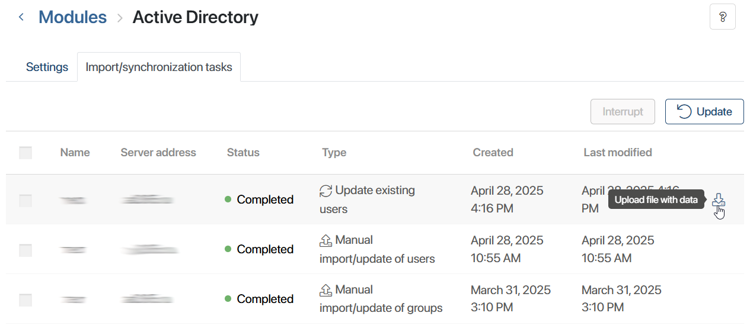Click the circular arrow icon in Update button
Image resolution: width=750 pixels, height=332 pixels.
coord(684,111)
